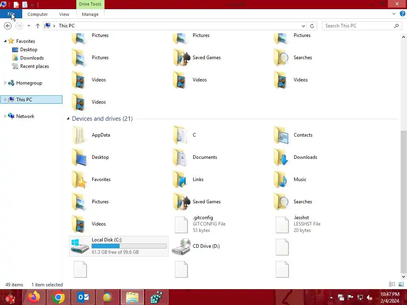Screen dimensions: 407x305
Task: Click the '53 bytes' size text
Action: [201, 230]
